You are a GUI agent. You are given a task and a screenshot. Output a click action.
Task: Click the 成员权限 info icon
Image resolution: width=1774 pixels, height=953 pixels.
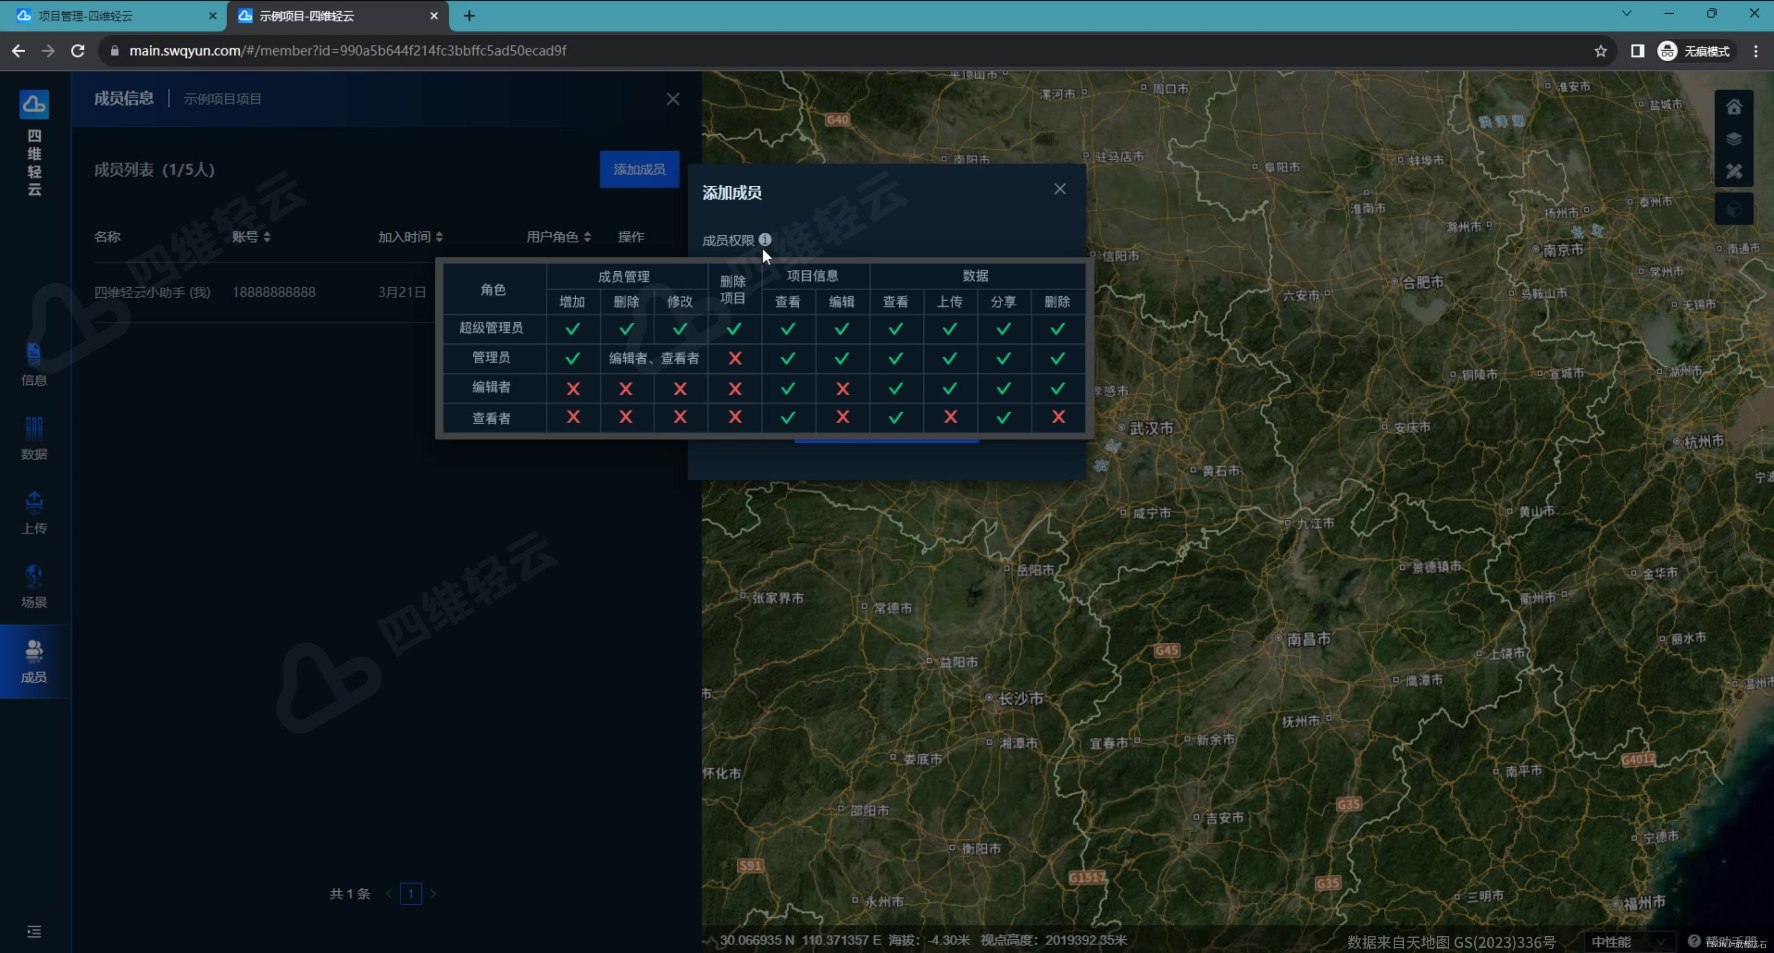[x=765, y=240]
